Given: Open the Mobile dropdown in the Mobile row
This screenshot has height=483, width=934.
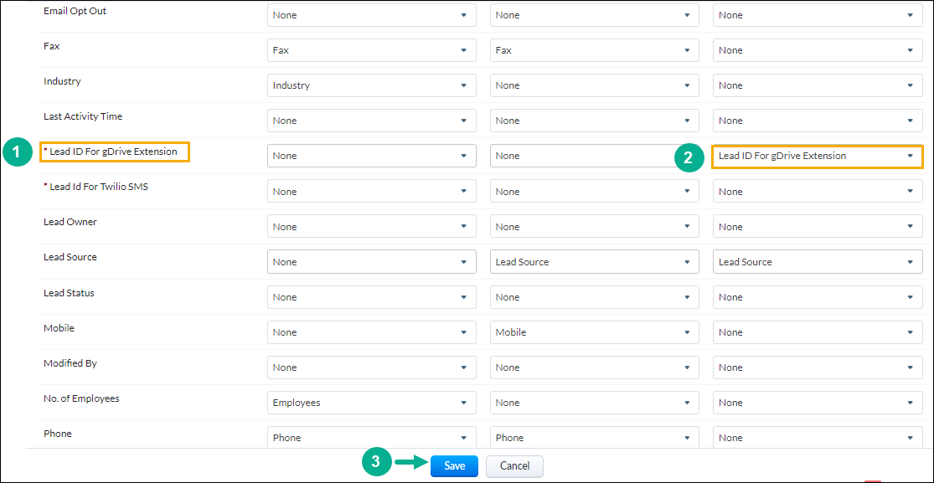Looking at the screenshot, I should click(595, 332).
